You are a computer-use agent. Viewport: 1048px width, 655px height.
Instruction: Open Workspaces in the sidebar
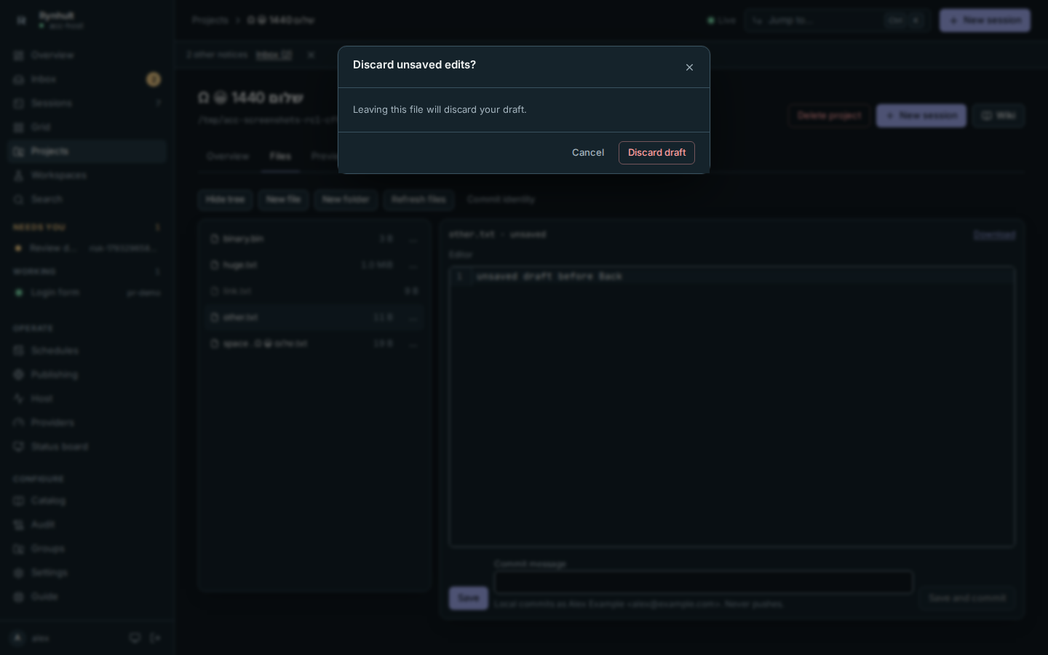coord(87,175)
